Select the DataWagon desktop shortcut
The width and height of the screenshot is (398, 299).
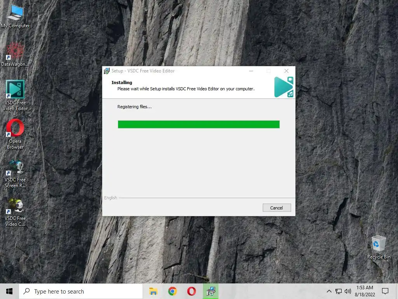(15, 55)
